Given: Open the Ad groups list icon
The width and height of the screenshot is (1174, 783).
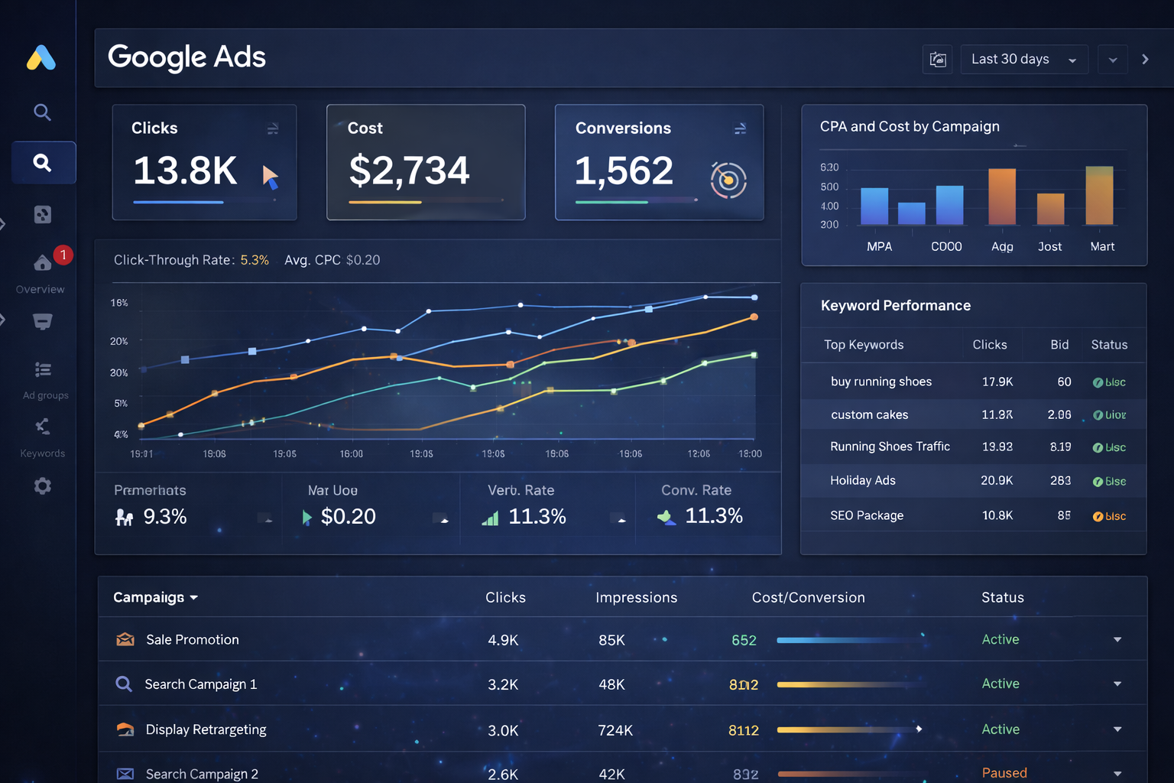Looking at the screenshot, I should click(43, 370).
